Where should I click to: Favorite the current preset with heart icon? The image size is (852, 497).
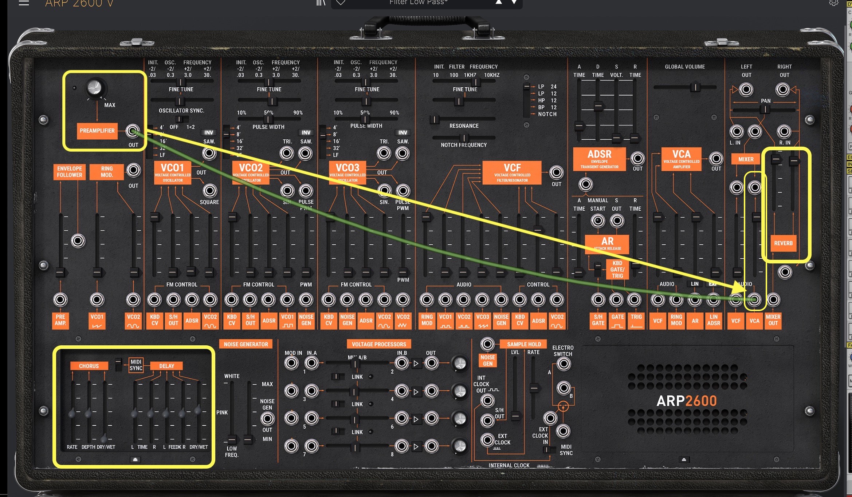[x=340, y=3]
